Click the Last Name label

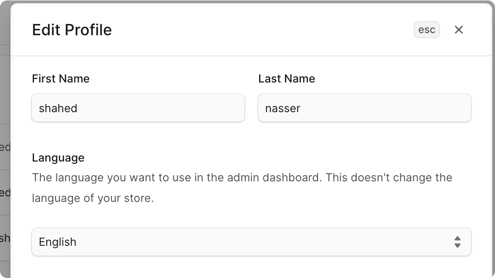click(287, 79)
